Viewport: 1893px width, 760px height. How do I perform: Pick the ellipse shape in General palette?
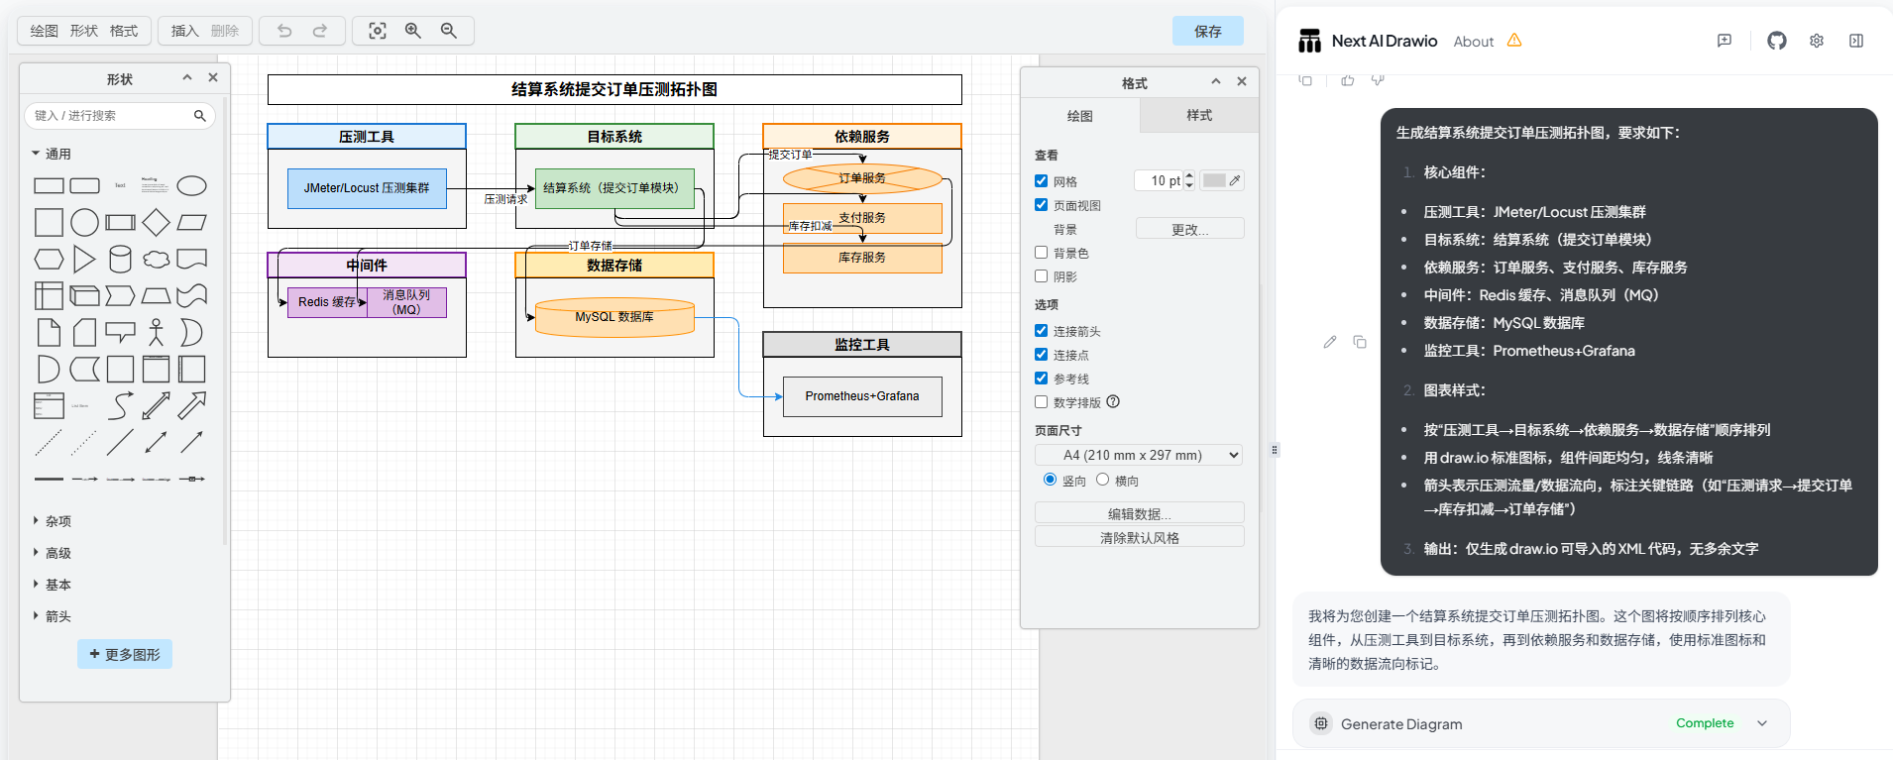coord(191,185)
